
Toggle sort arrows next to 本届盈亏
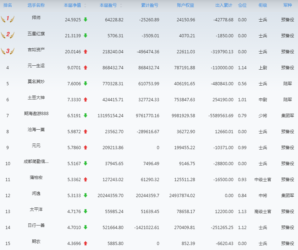[121, 6]
